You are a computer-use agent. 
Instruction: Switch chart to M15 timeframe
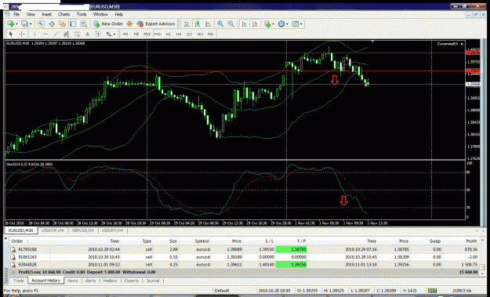pos(147,34)
